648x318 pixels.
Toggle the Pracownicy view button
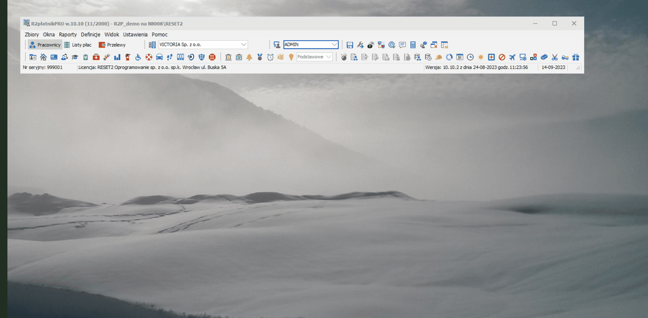point(45,45)
